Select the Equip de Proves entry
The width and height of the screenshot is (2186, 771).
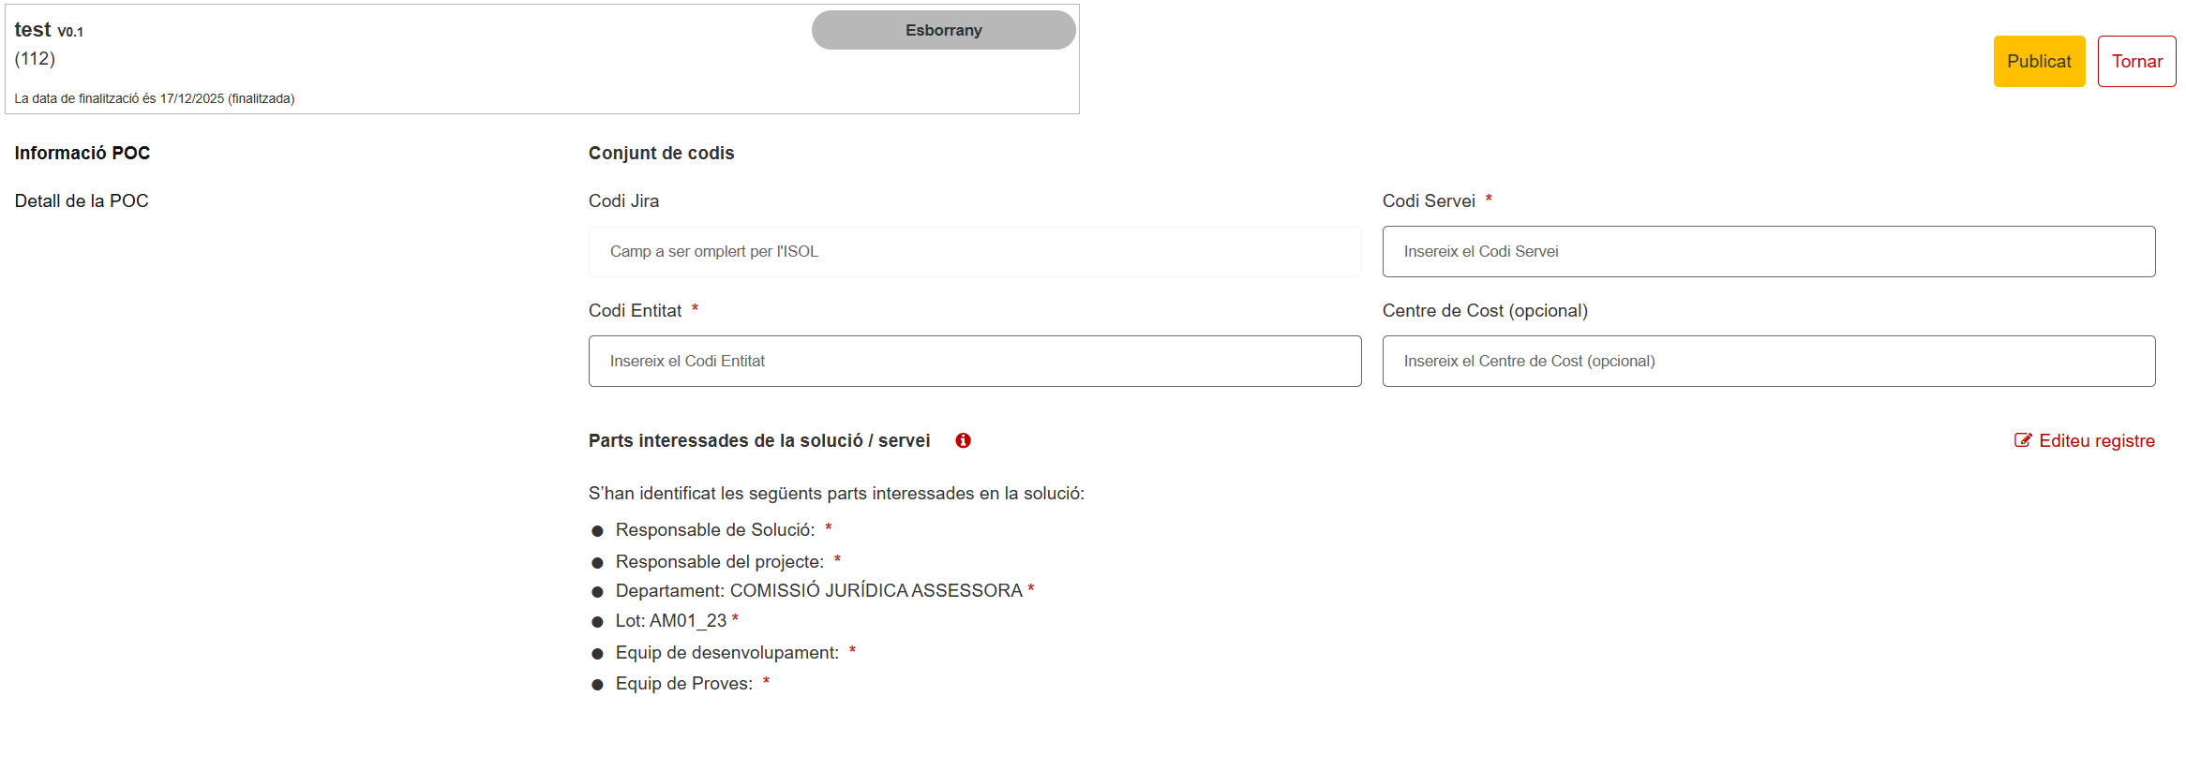click(683, 684)
